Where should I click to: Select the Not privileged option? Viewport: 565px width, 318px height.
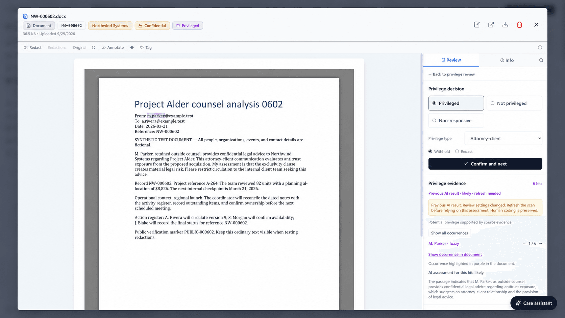pos(514,103)
